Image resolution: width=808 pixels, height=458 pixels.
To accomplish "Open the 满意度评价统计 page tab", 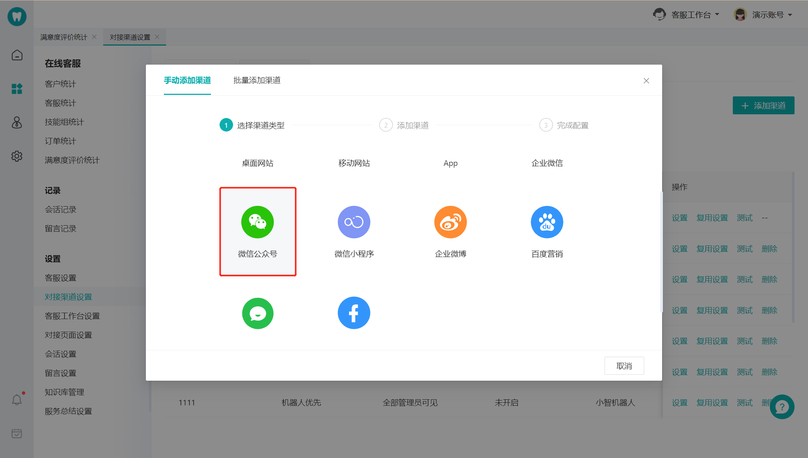I will [64, 37].
